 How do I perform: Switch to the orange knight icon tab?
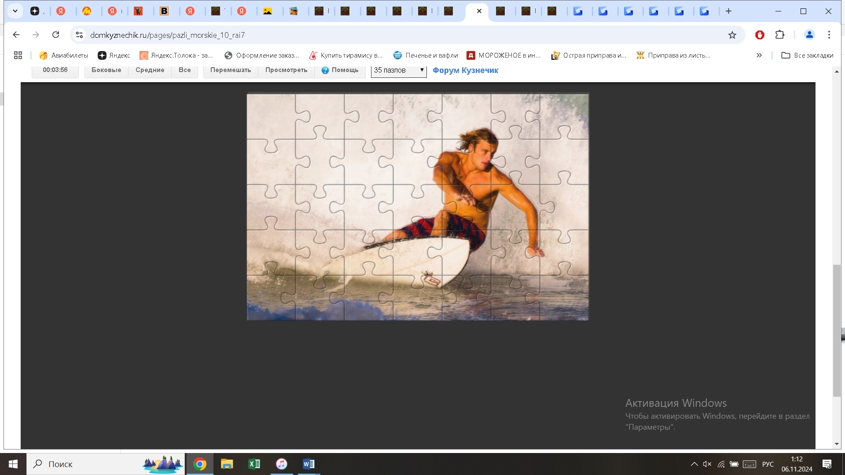[x=138, y=11]
